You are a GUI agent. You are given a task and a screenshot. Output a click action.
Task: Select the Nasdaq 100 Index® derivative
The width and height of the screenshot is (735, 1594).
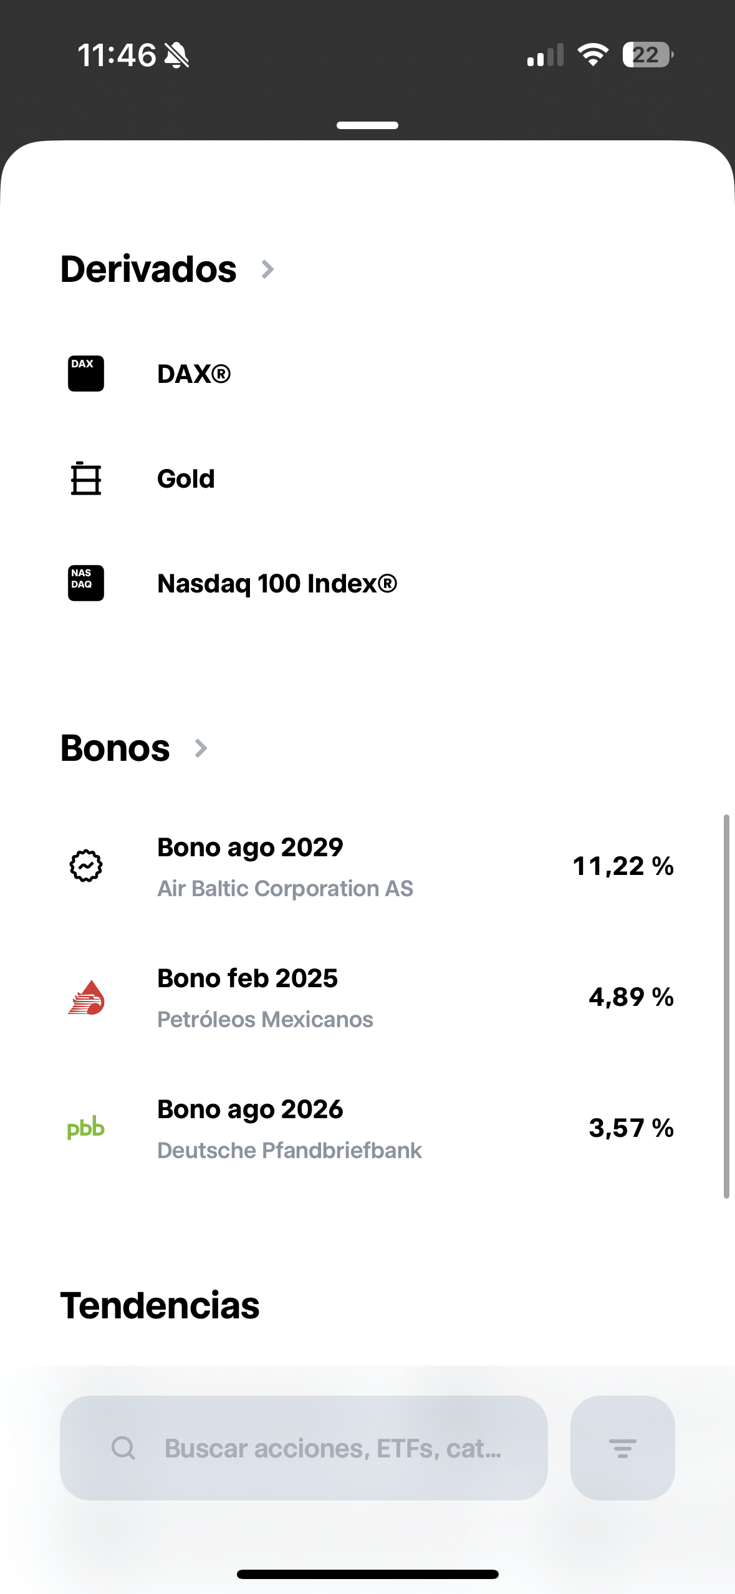click(x=277, y=584)
